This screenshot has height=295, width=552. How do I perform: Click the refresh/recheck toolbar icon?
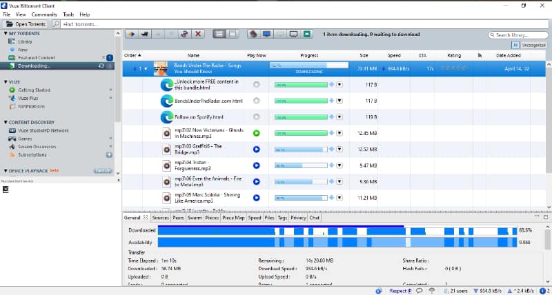184,34
